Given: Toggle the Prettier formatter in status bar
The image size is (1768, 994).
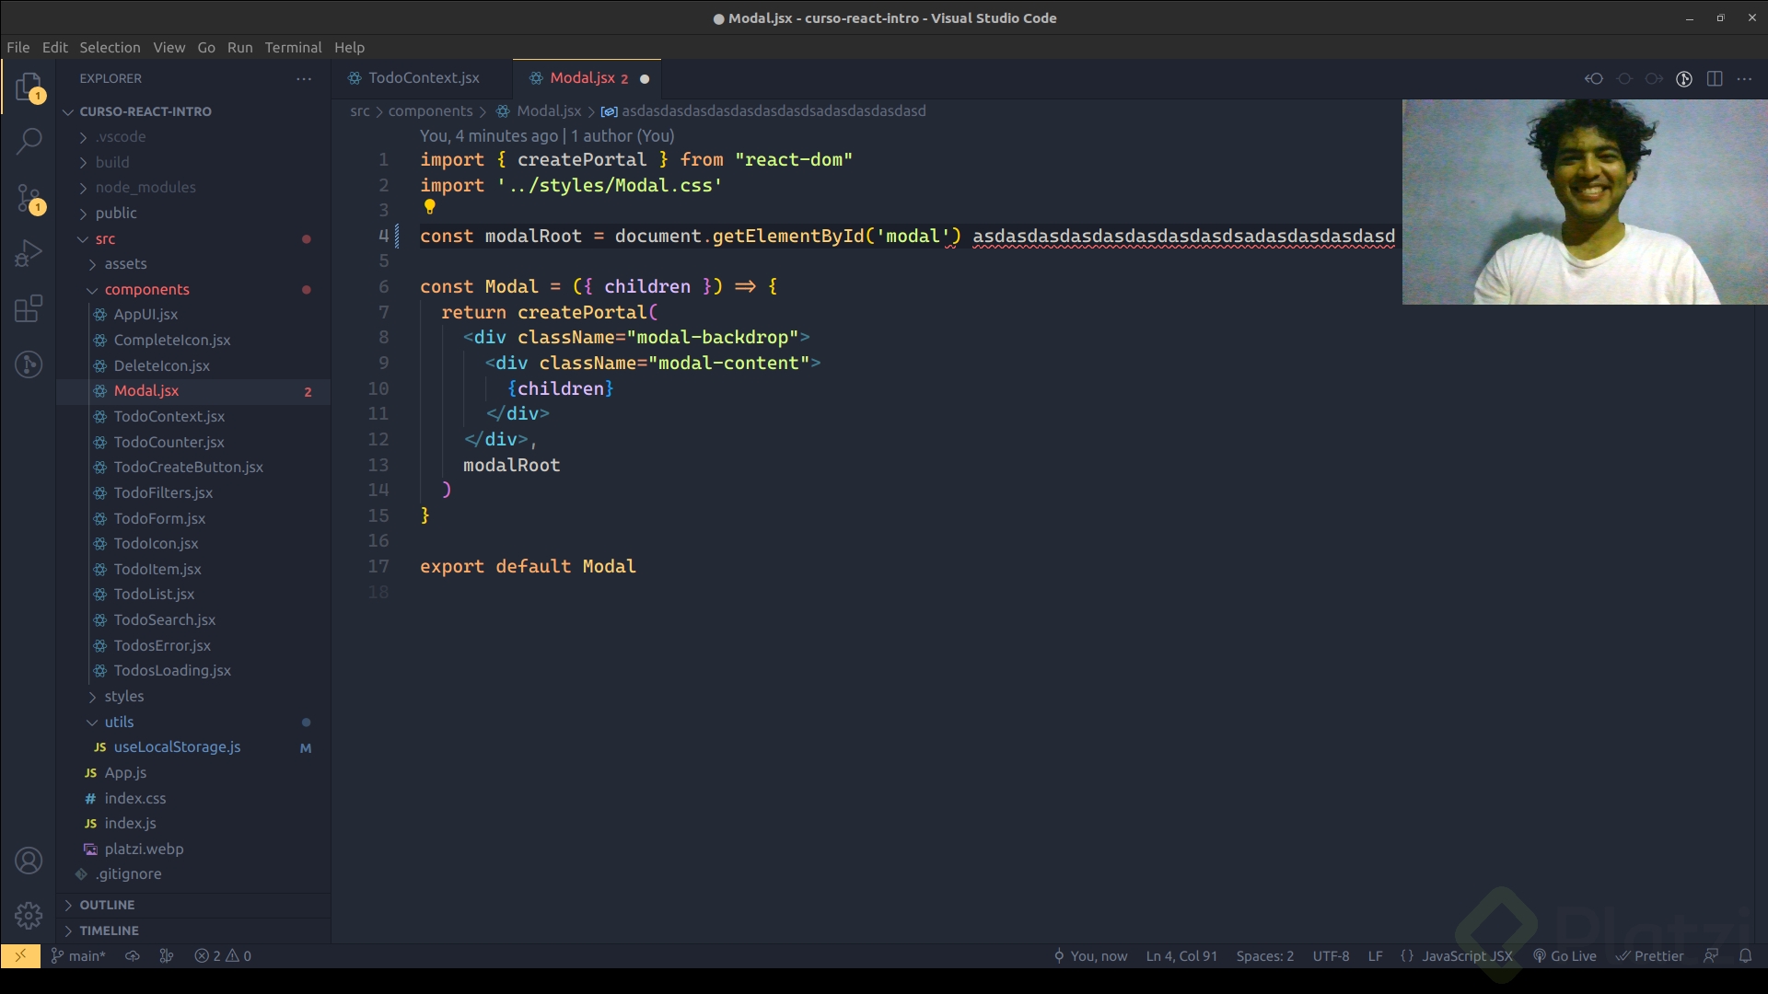Looking at the screenshot, I should [1651, 956].
